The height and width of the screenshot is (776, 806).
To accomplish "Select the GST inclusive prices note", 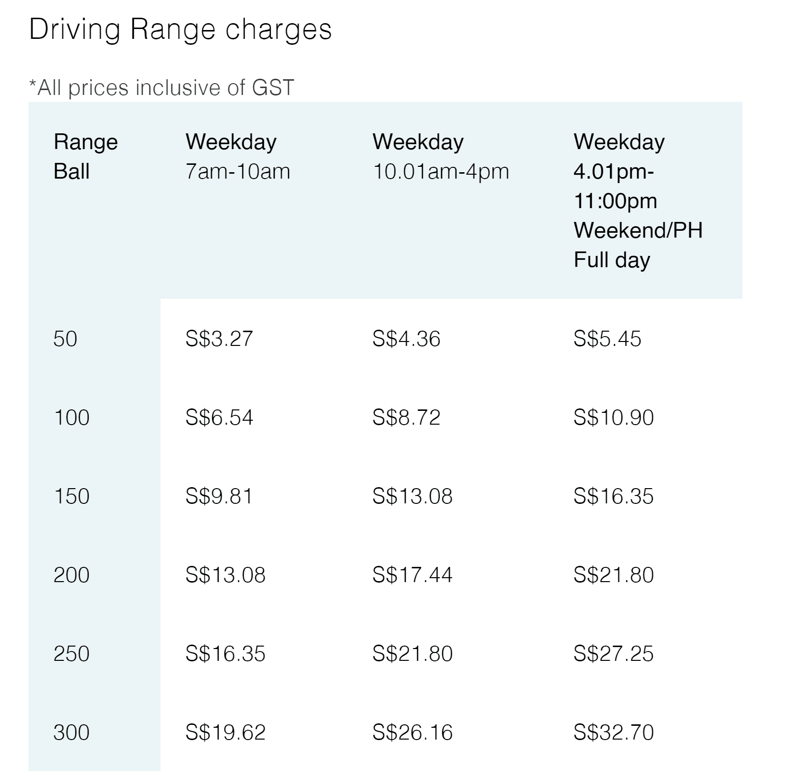I will (161, 88).
